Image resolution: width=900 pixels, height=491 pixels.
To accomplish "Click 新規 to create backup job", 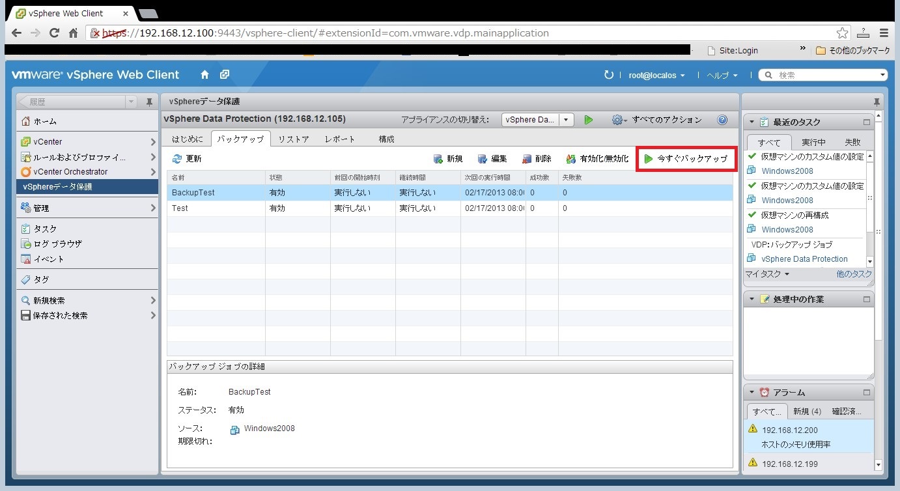I will pyautogui.click(x=448, y=159).
